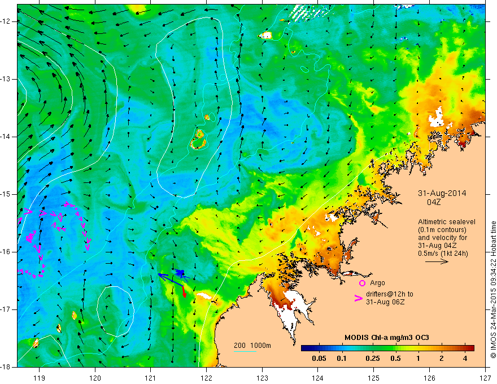Click the "0.5m/s (1kt 24h)" scale text
Viewport: 497px width, 384px height.
(x=443, y=253)
